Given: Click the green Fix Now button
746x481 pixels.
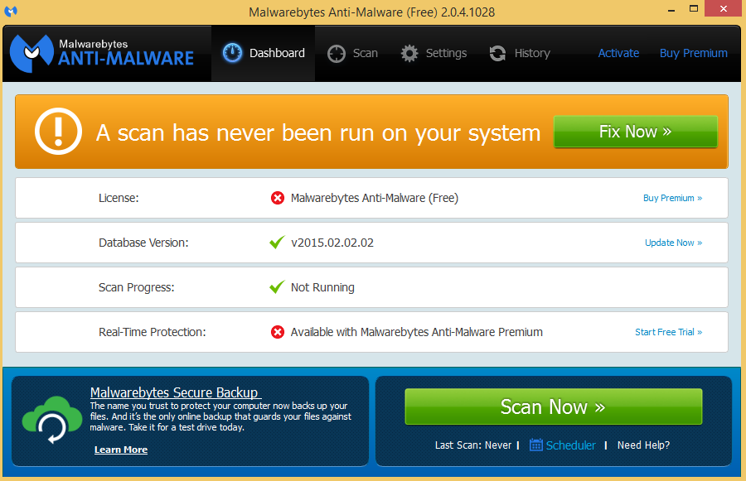Looking at the screenshot, I should [636, 132].
